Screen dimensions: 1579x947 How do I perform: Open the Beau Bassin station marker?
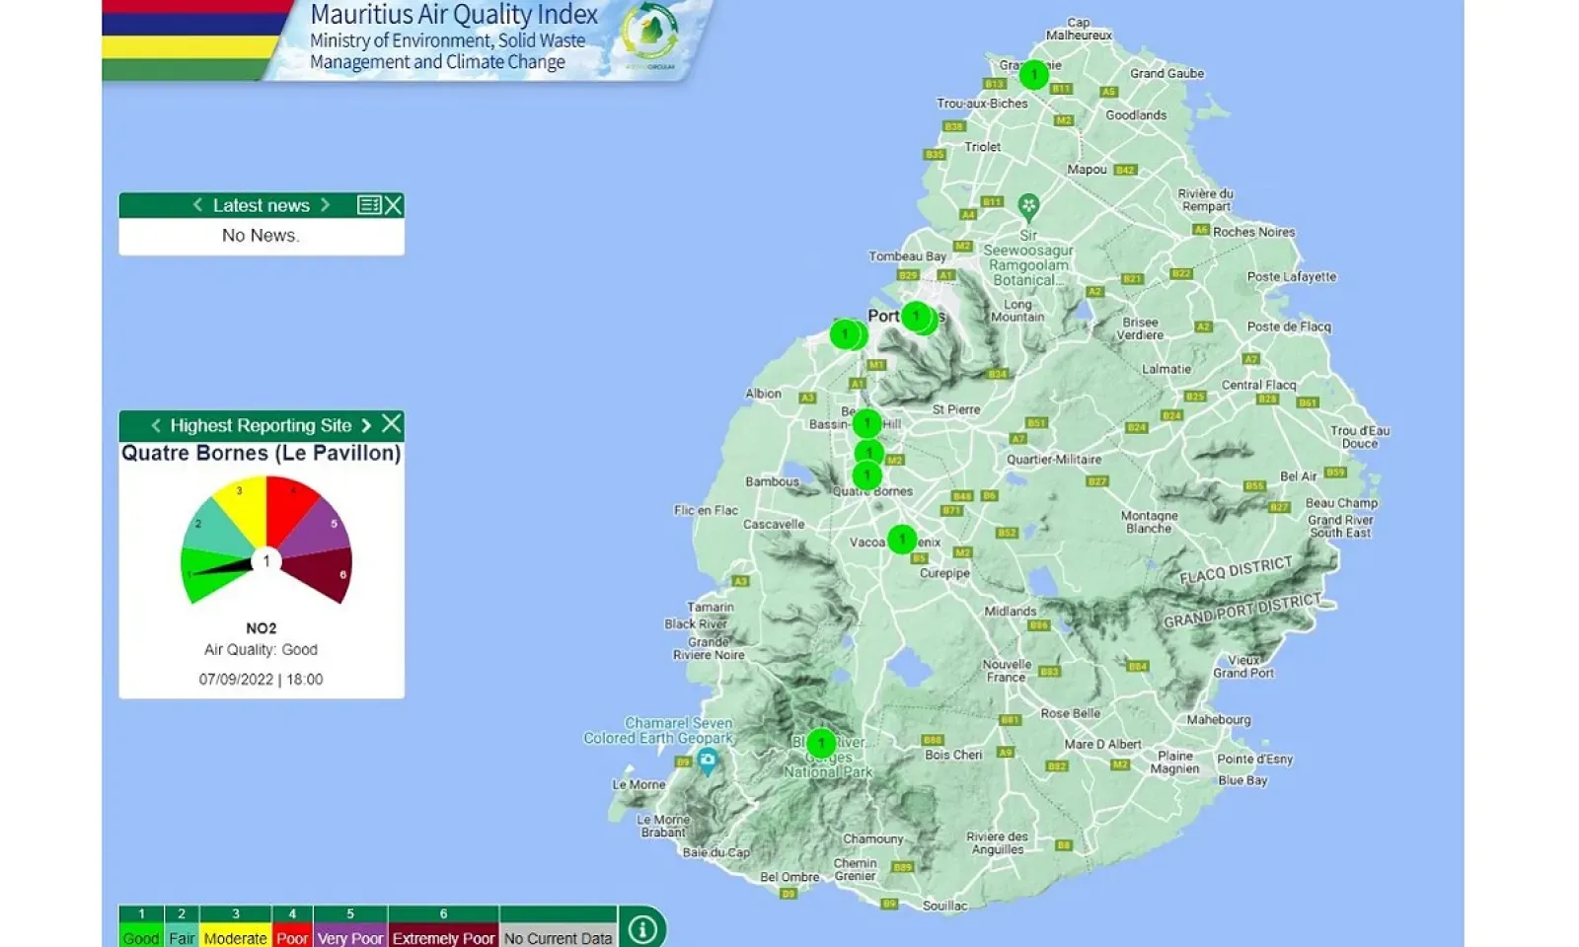coord(866,423)
